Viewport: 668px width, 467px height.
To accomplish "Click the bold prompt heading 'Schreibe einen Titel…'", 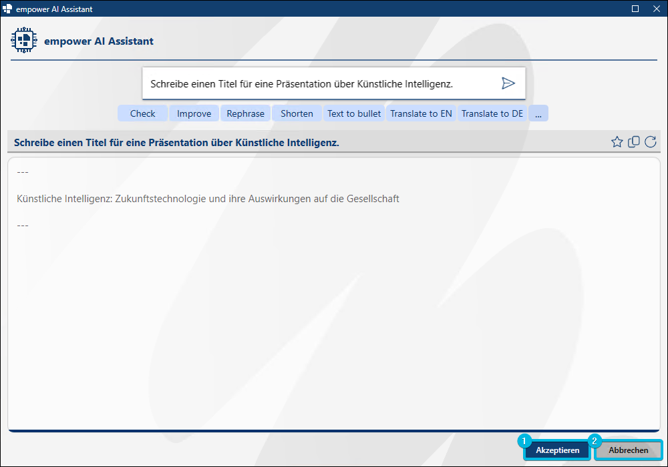I will pos(176,143).
